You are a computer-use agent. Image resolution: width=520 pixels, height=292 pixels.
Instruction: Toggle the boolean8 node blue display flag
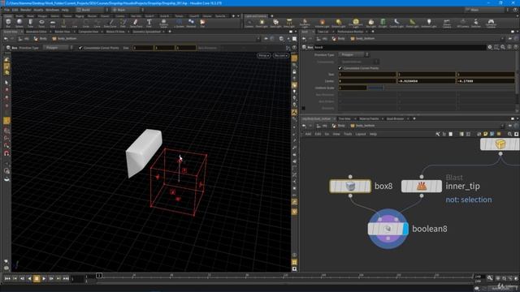(x=405, y=229)
